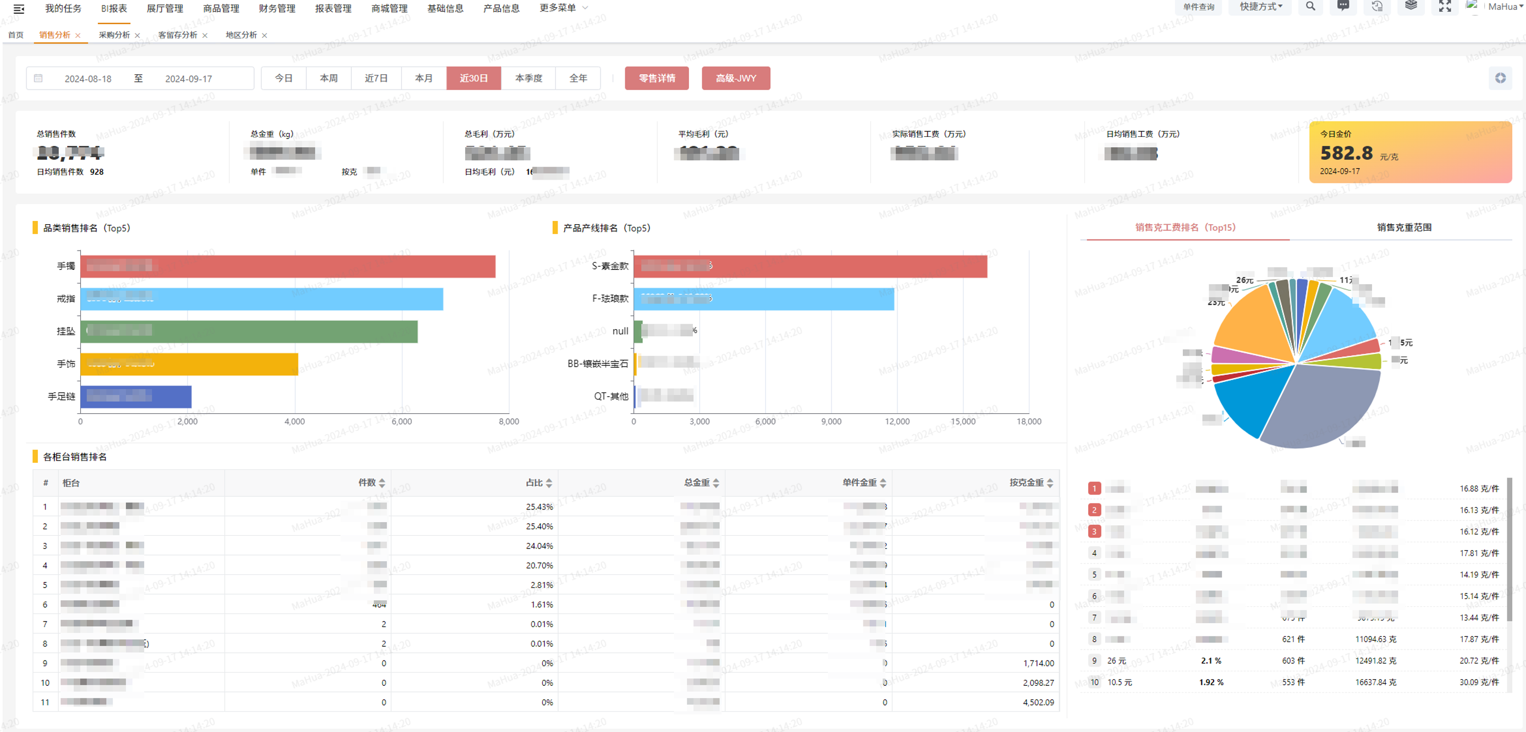
Task: Select the 近7日 time range option
Action: [376, 78]
